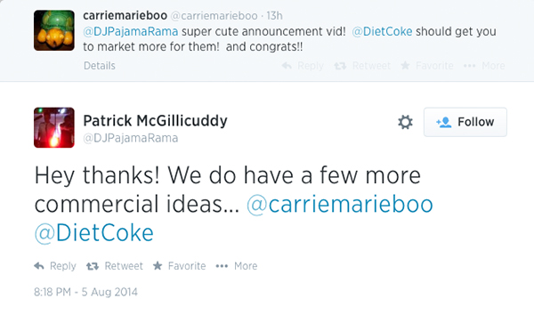Open @carriemarieboo mention in main tweet
534x323 pixels.
click(340, 205)
